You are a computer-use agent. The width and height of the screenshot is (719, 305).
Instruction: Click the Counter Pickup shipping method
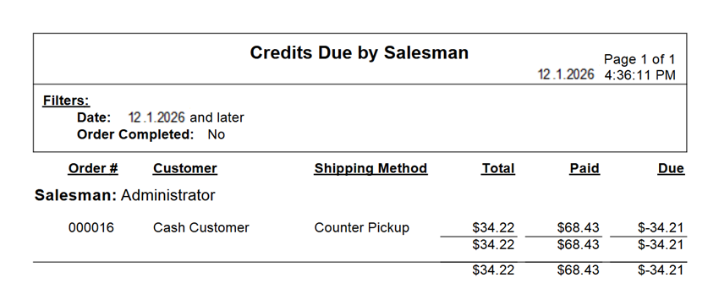pyautogui.click(x=362, y=227)
